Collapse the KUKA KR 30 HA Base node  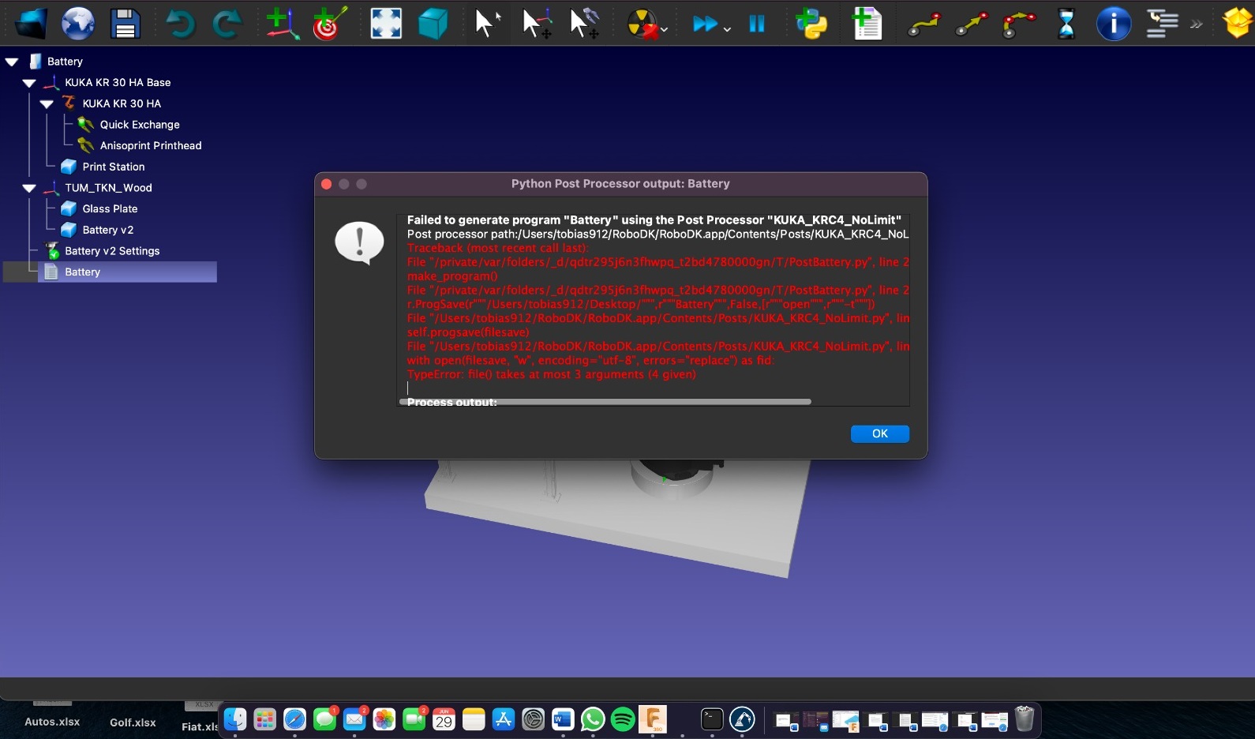pyautogui.click(x=29, y=83)
